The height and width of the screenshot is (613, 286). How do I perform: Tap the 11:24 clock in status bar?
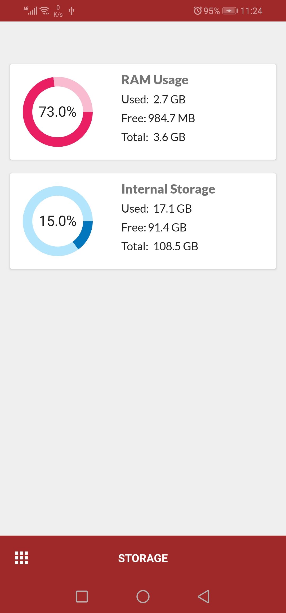[251, 11]
